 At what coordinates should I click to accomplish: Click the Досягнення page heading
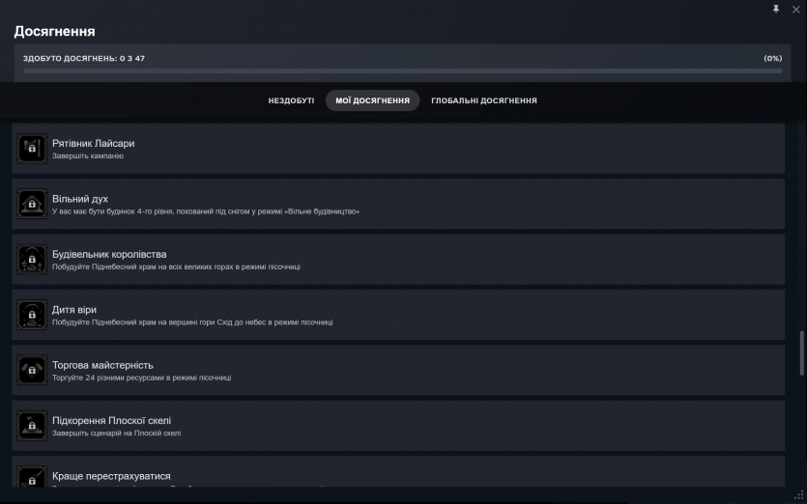point(54,32)
